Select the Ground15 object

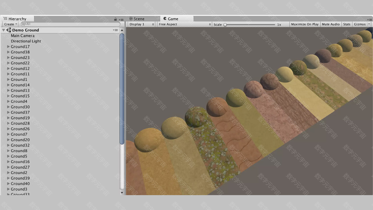pyautogui.click(x=20, y=96)
